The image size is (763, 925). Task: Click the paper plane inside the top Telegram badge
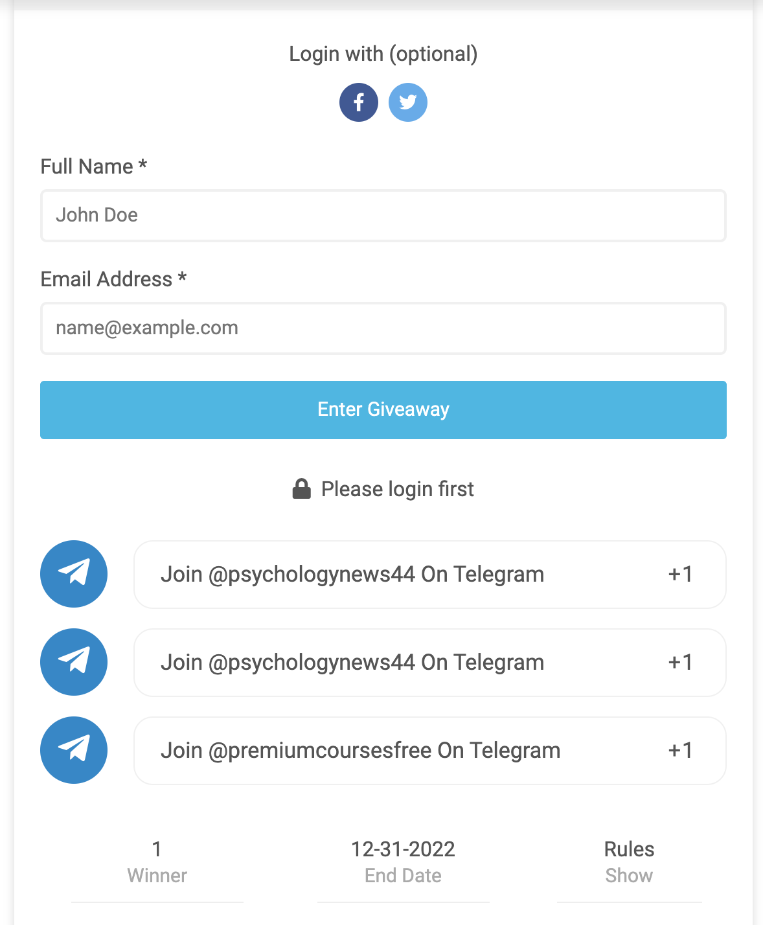pos(73,574)
